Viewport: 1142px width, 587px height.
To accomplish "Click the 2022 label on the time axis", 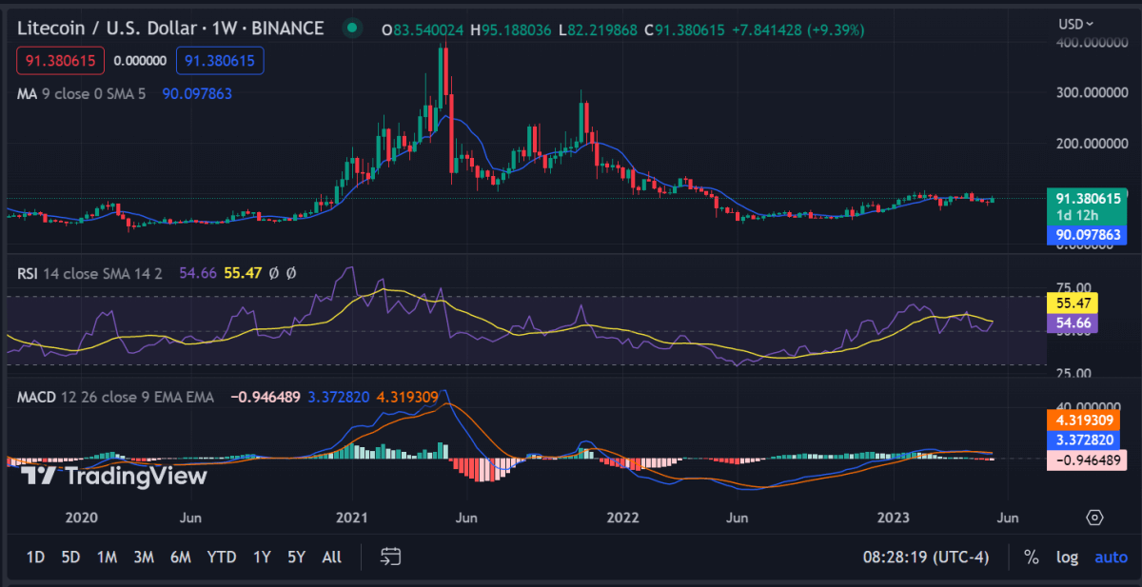I will [622, 518].
